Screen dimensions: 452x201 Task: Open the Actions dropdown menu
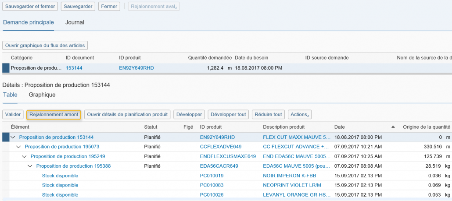point(300,114)
